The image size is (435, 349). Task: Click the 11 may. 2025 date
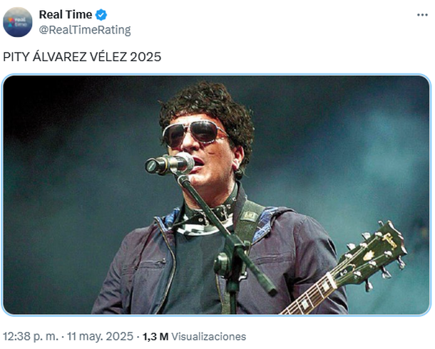point(100,336)
